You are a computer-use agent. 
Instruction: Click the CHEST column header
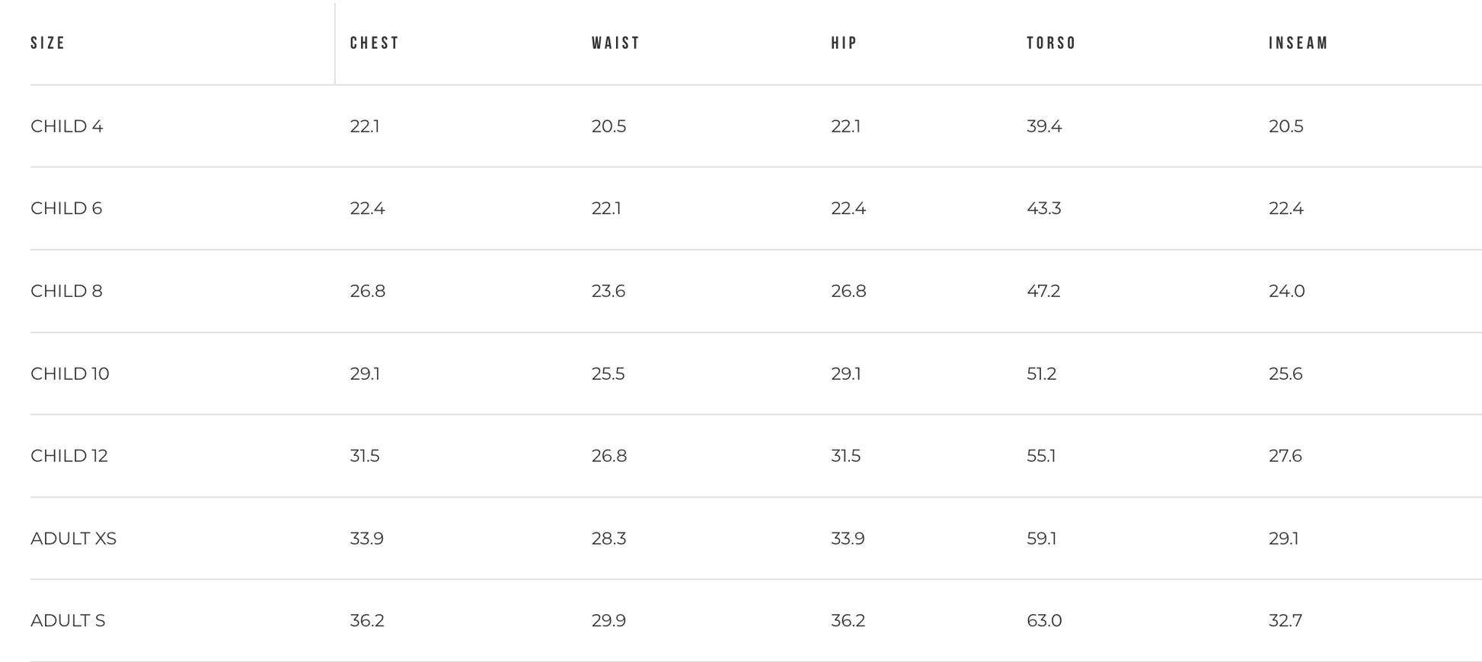click(x=375, y=43)
